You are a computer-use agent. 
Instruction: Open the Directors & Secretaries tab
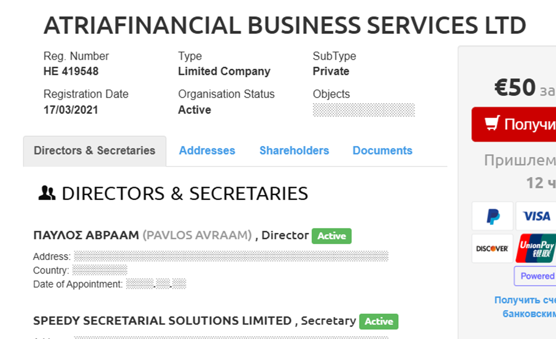point(94,151)
